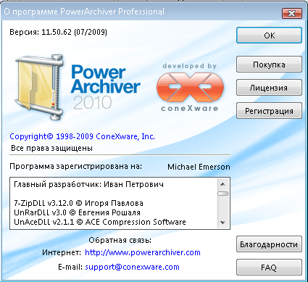Click the PowerArchiver folder-in-vise logo icon

point(38,87)
